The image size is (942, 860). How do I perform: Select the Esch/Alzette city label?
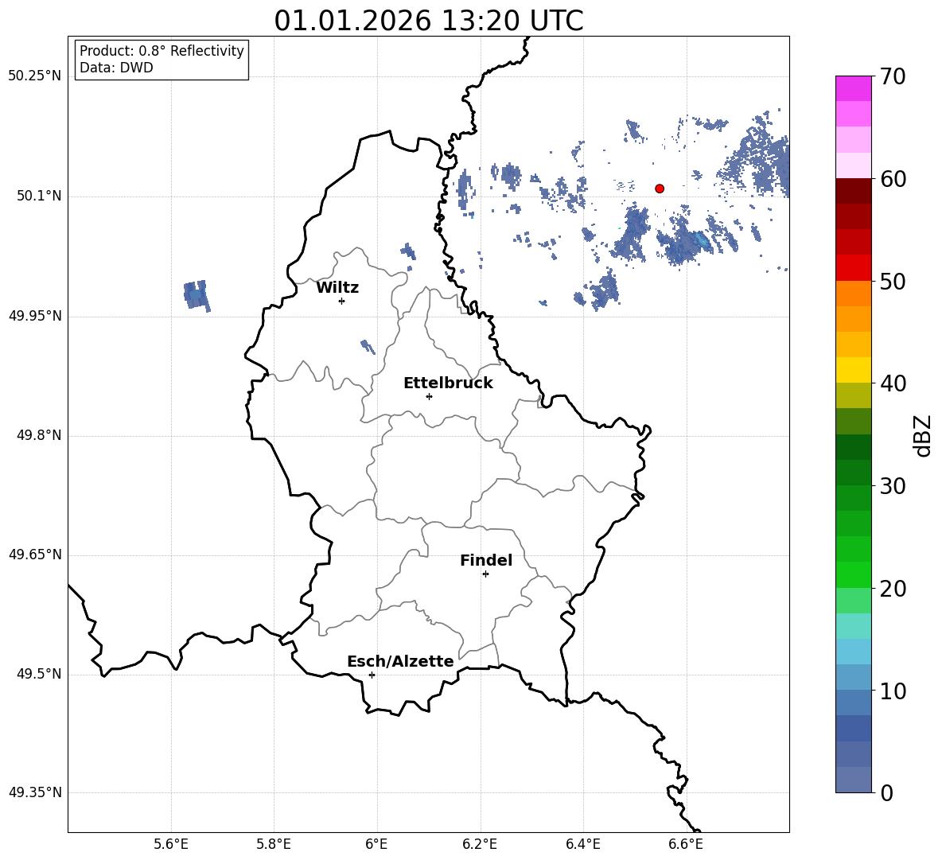[400, 661]
